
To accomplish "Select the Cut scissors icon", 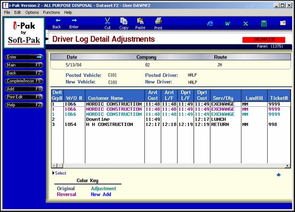I will pyautogui.click(x=108, y=21).
